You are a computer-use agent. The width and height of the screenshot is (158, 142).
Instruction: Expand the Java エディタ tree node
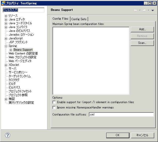tap(6, 20)
